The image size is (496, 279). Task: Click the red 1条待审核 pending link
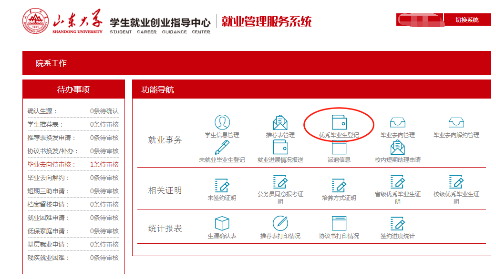click(104, 164)
